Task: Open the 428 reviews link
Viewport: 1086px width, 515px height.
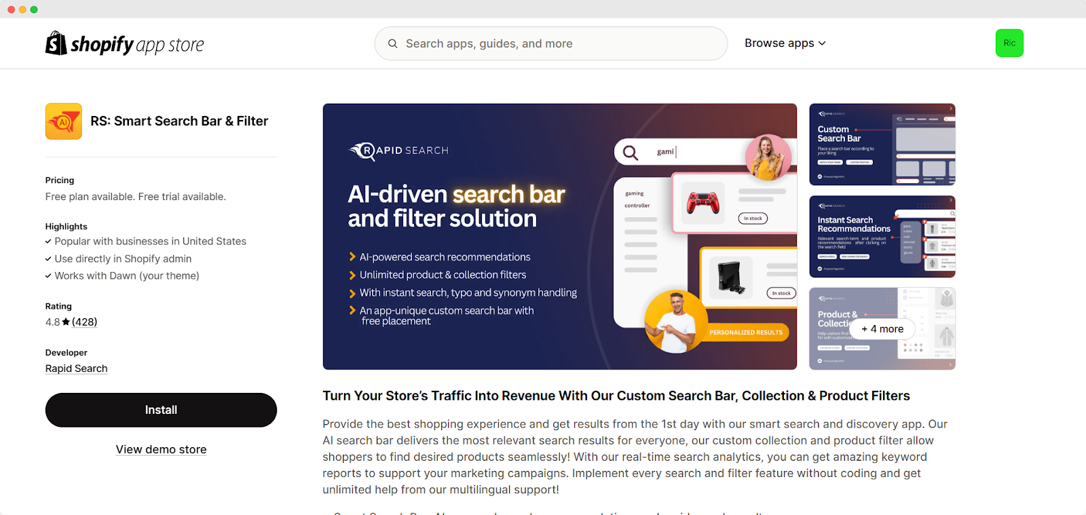Action: coord(85,322)
